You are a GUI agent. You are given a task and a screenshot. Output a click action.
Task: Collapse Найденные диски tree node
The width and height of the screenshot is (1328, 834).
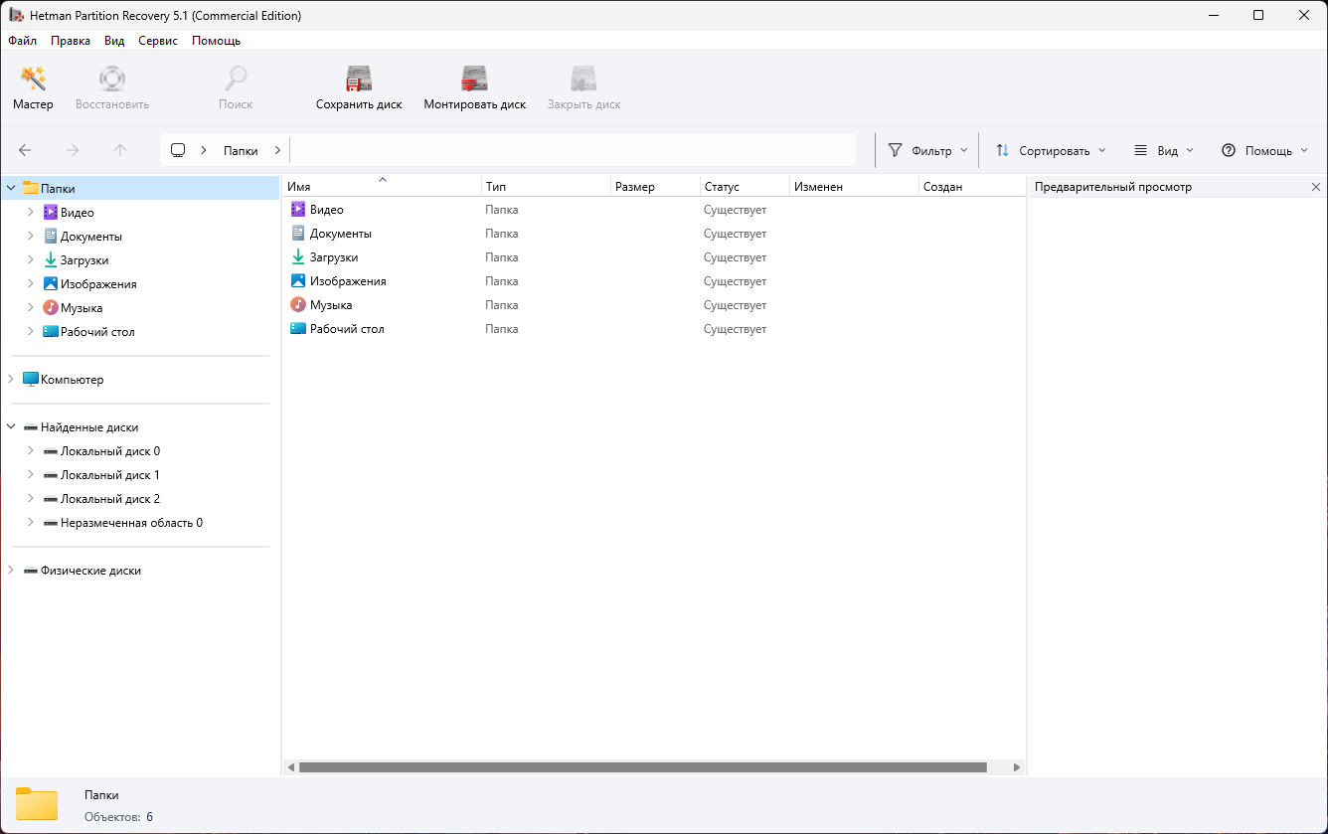pyautogui.click(x=11, y=427)
